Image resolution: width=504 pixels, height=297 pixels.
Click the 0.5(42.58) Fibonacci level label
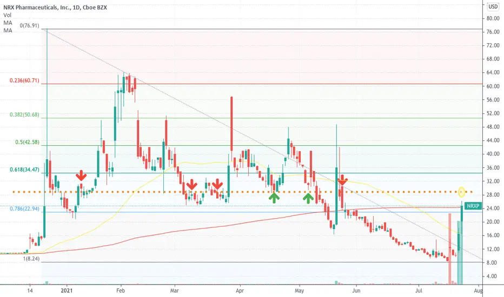28,142
